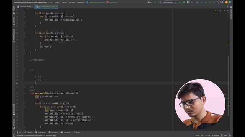The image size is (245, 137).
Task: Change UTF-8 file encoding in status bar
Action: [x=207, y=135]
